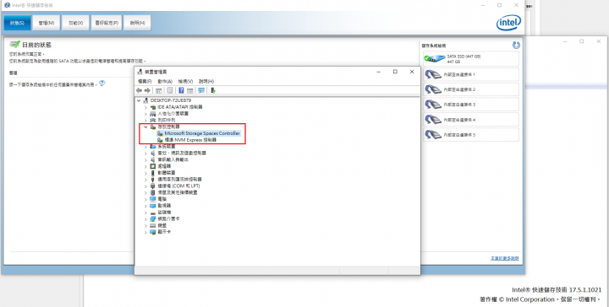The image size is (609, 307).
Task: Expand the 連接埠 (COM 和 LPT) node
Action: (145, 186)
